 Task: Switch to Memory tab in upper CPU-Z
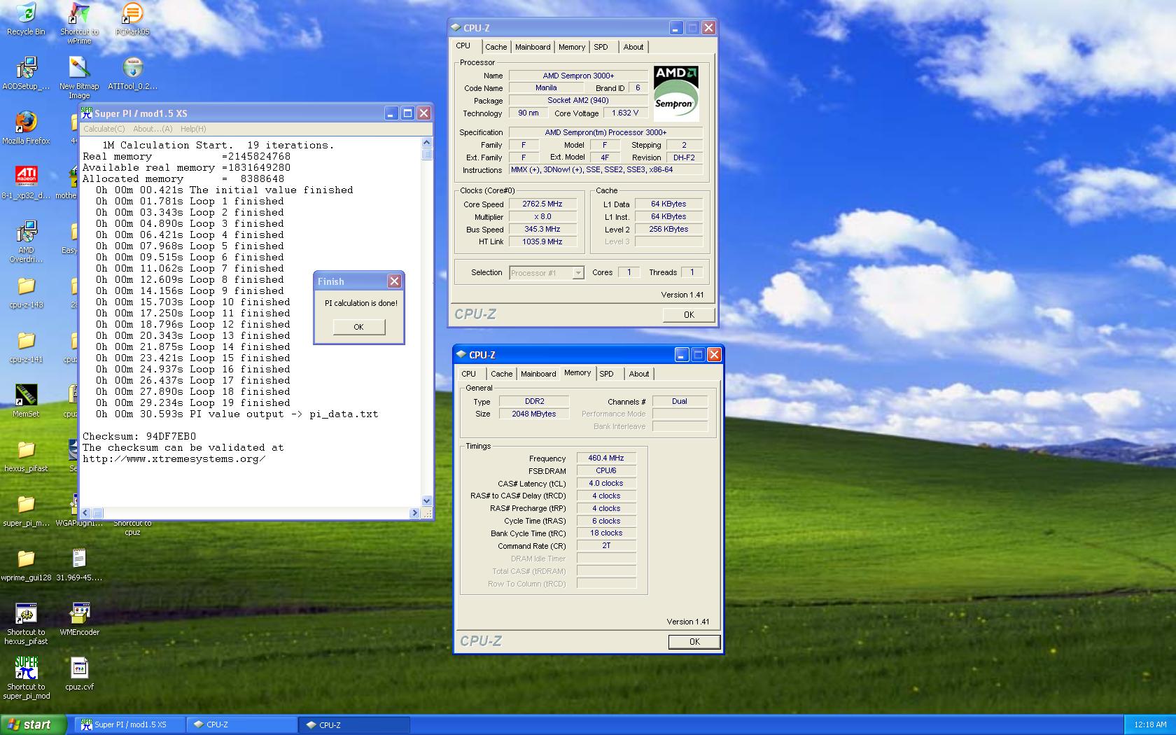(572, 47)
